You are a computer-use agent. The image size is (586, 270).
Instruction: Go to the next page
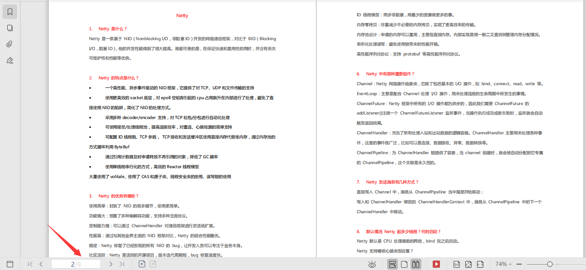111,264
